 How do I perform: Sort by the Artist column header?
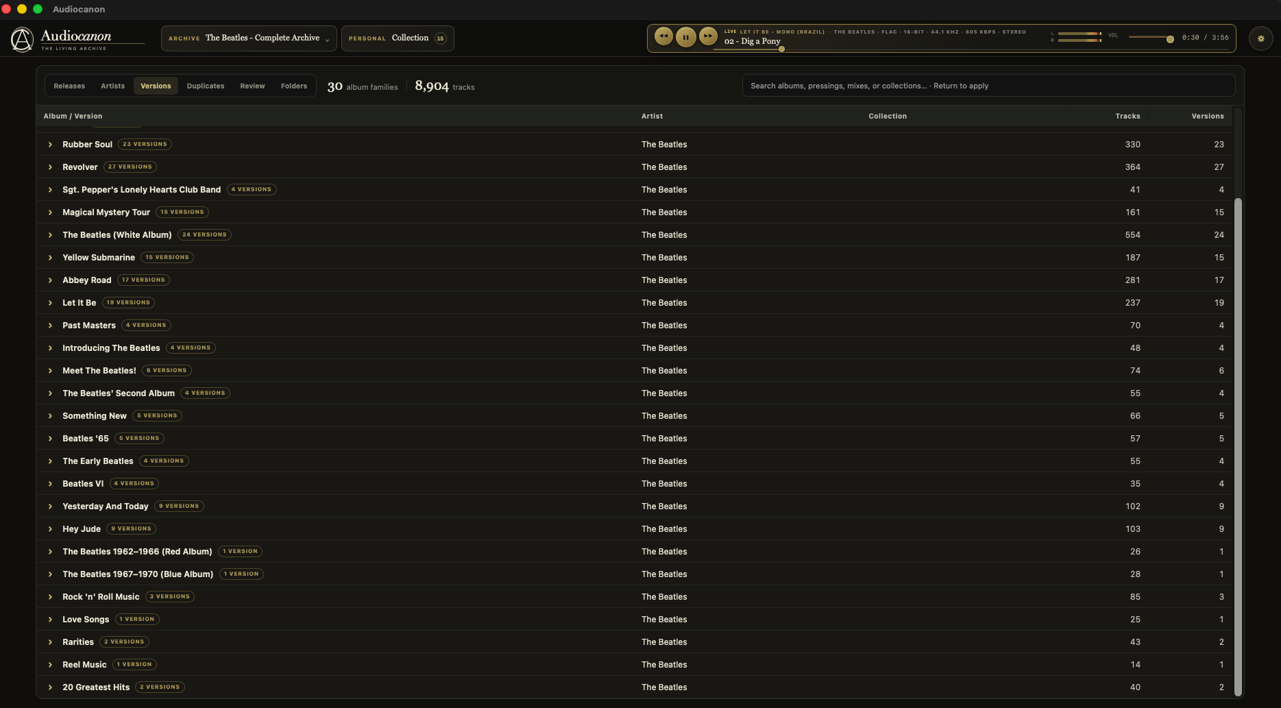pos(652,117)
